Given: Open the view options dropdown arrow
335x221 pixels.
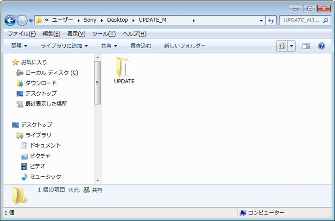Looking at the screenshot, I should pos(291,46).
